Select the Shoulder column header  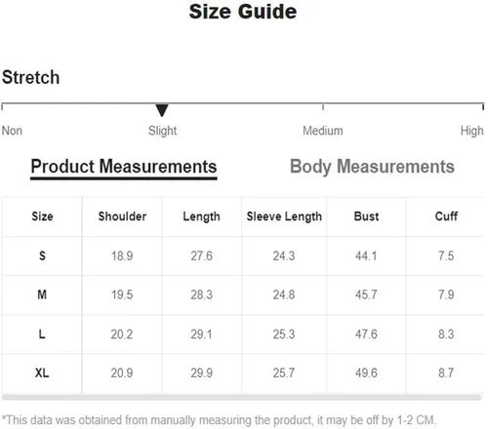122,216
